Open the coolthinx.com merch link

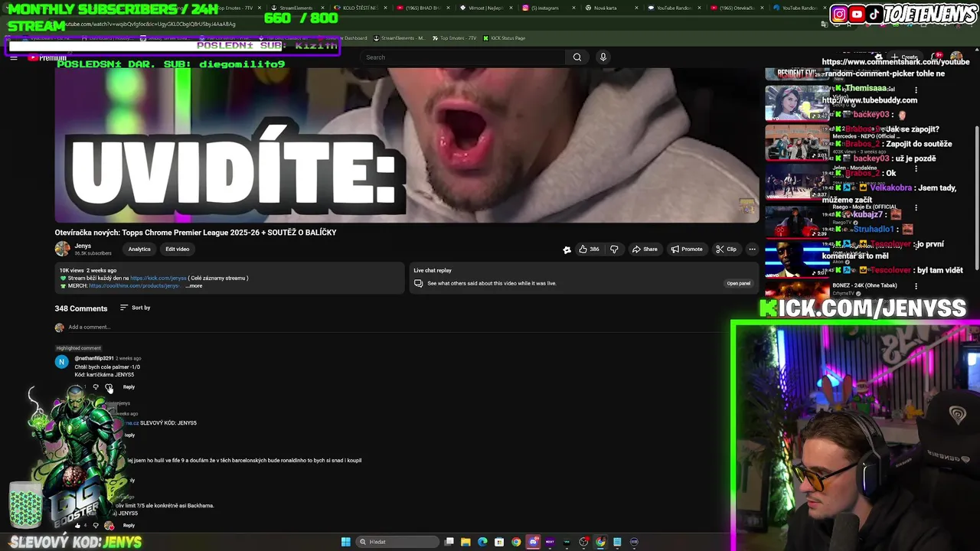[x=134, y=285]
